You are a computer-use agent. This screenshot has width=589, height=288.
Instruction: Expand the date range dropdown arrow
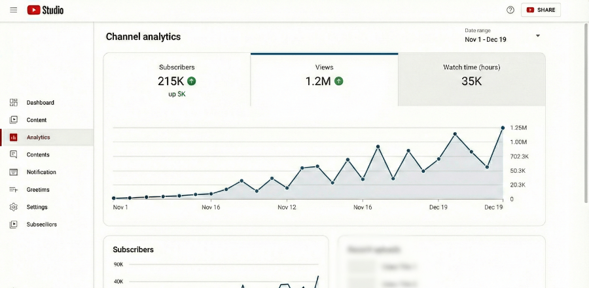click(x=538, y=35)
